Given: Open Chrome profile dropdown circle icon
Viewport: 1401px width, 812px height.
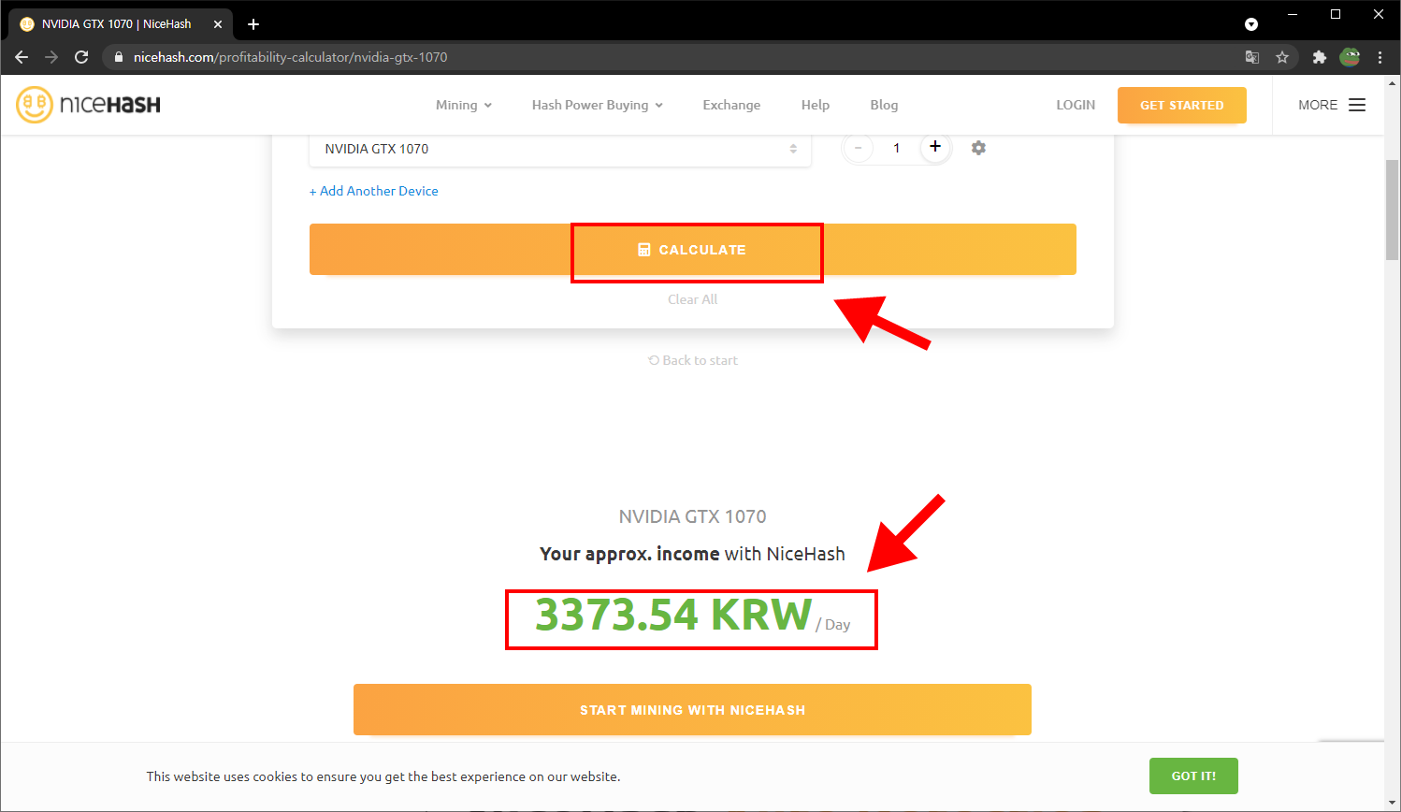Looking at the screenshot, I should pos(1251,24).
